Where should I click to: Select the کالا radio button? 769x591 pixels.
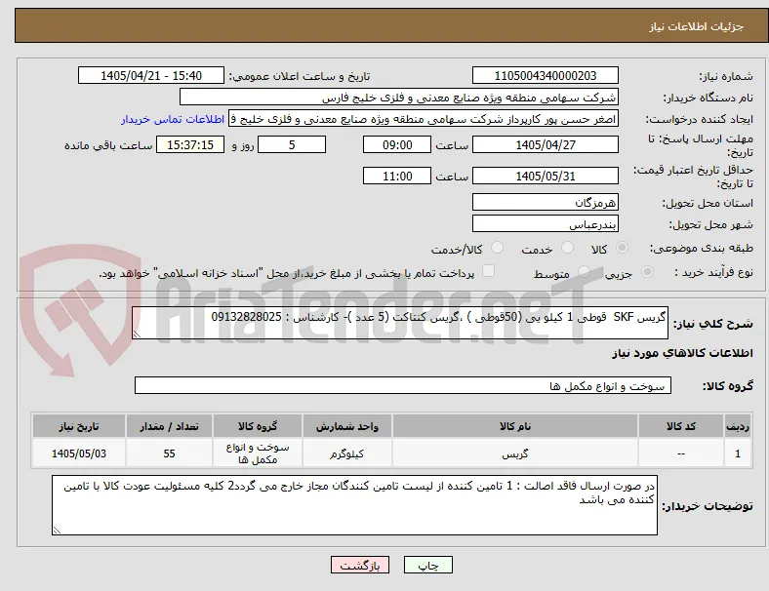click(x=622, y=248)
